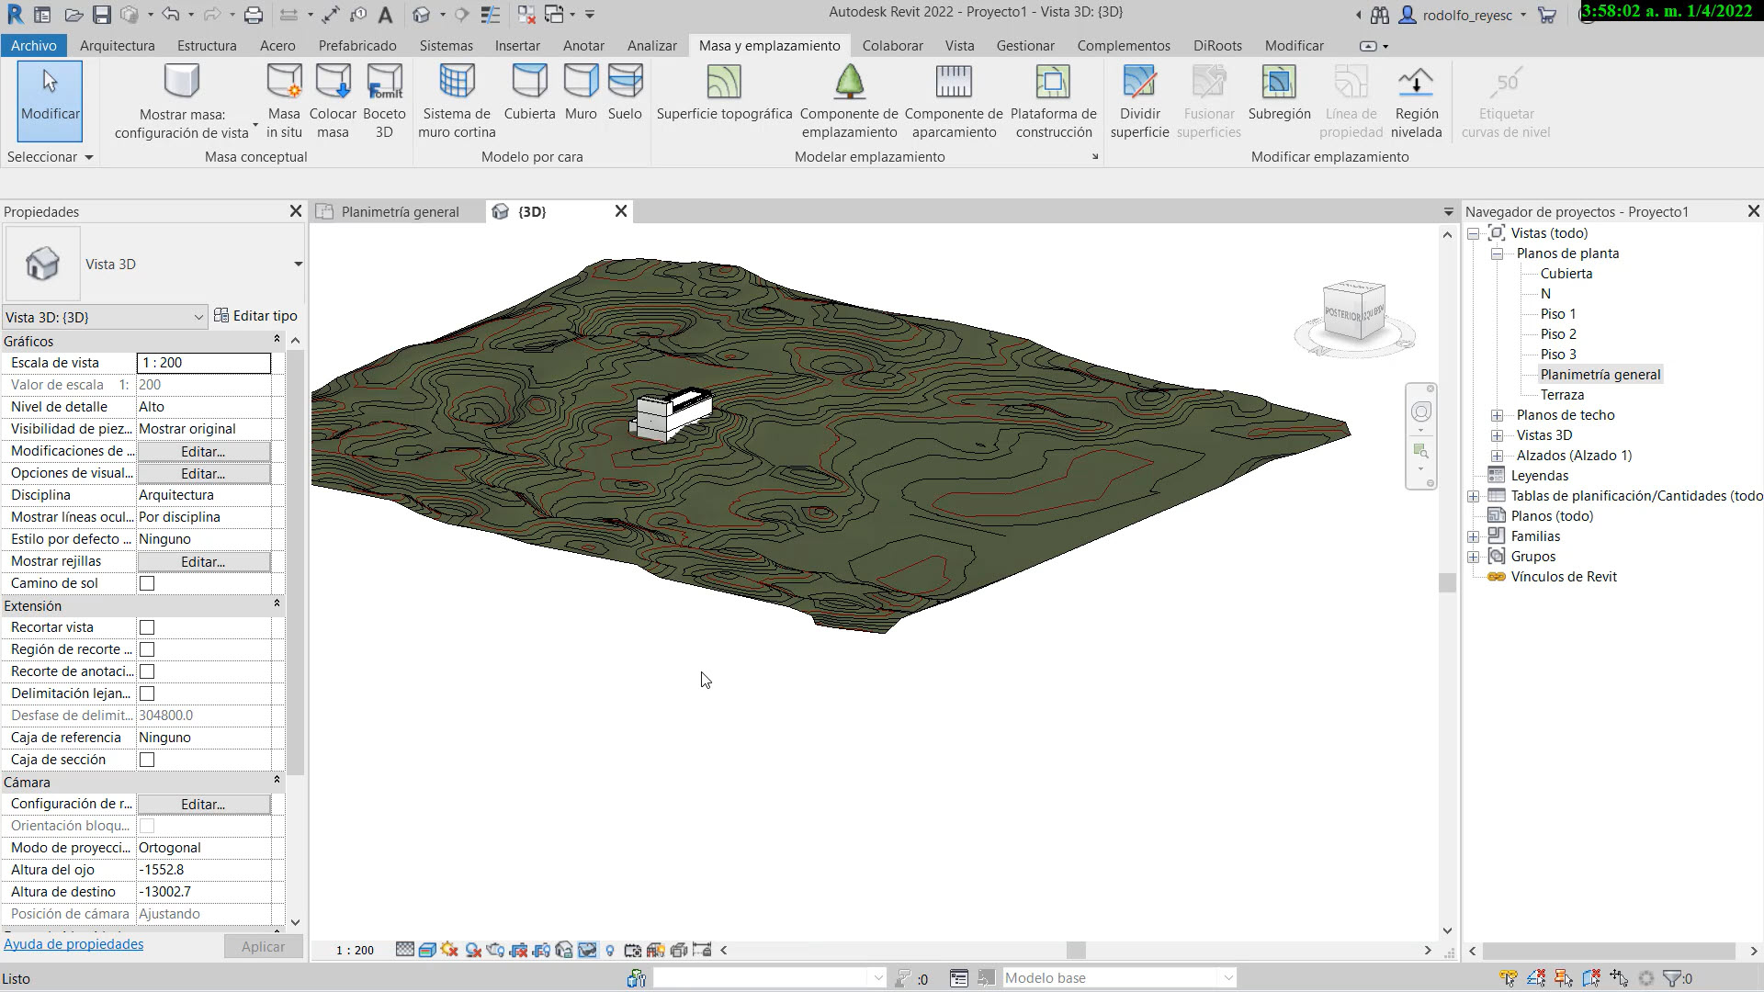Open the Estructura ribbon tab
Screen dimensions: 1764x992
click(207, 45)
